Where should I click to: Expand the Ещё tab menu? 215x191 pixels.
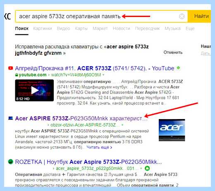coord(190,29)
